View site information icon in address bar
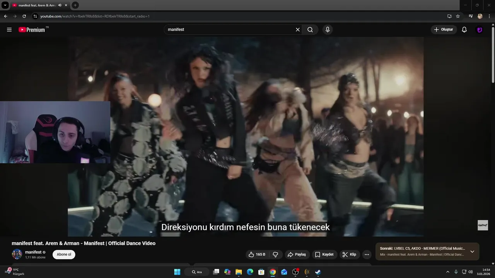 (35, 16)
